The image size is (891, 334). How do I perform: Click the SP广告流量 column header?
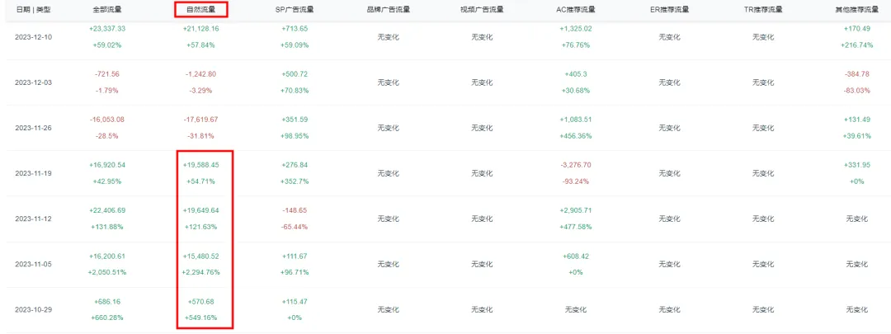click(295, 10)
